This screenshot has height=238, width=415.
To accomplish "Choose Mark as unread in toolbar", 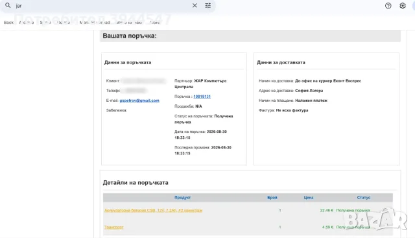I will tap(95, 23).
